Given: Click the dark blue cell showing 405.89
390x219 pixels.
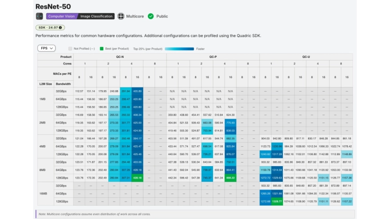Looking at the screenshot, I should [137, 91].
